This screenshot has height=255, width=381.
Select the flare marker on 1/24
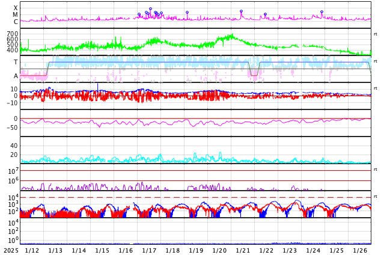coord(322,12)
